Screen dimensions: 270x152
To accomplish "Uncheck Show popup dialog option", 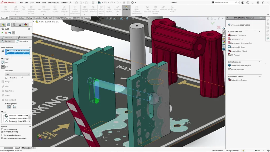I will point(2,132).
